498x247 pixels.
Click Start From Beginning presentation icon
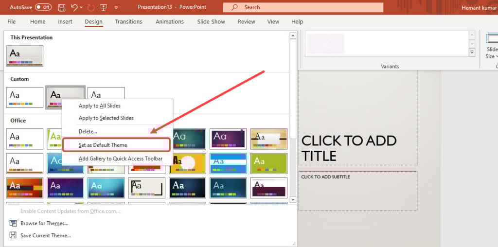pos(104,7)
